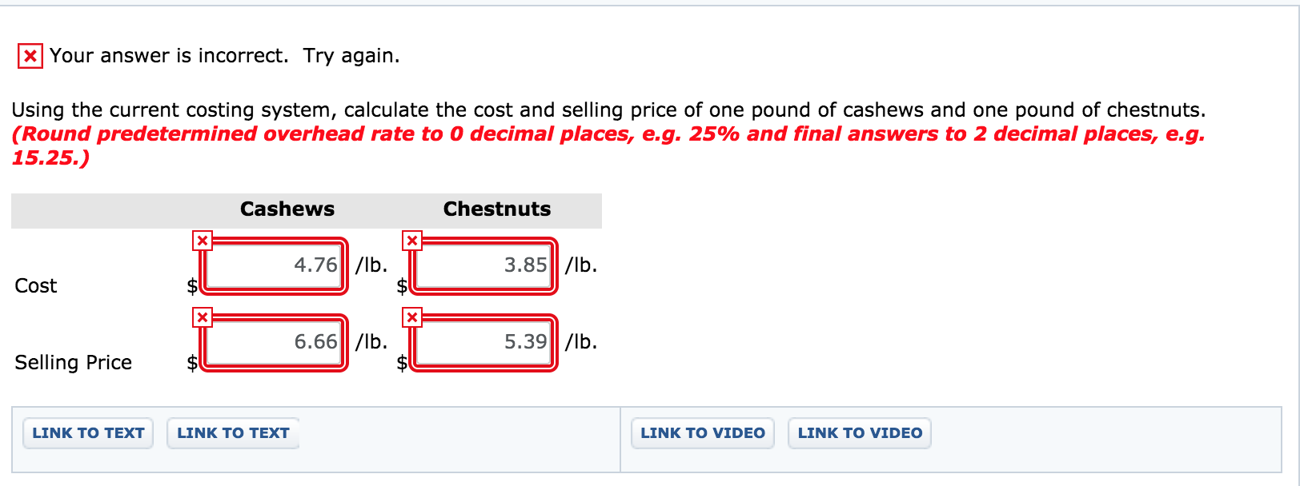1300x486 pixels.
Task: Click the X icon above chestnuts selling price
Action: pyautogui.click(x=412, y=316)
